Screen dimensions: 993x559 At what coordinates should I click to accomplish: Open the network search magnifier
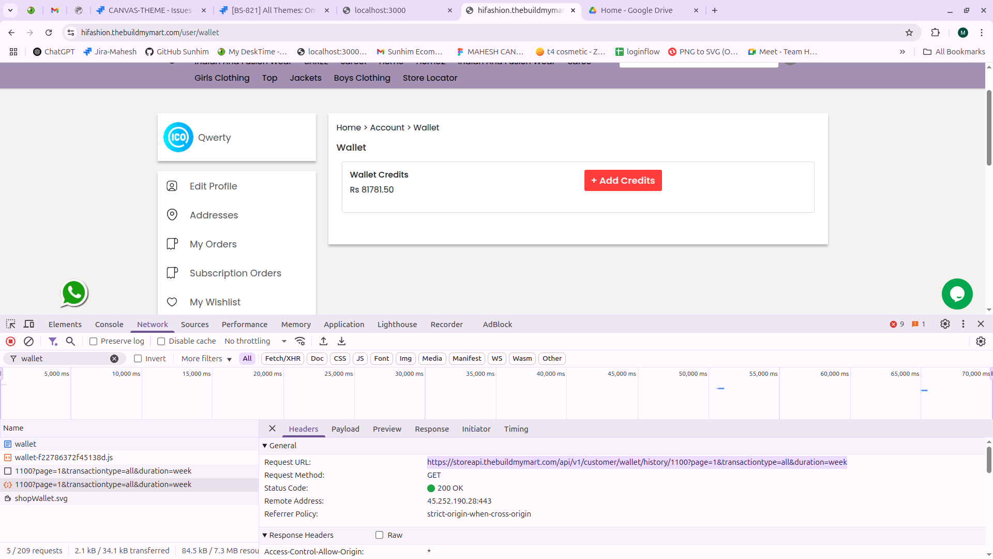[70, 341]
